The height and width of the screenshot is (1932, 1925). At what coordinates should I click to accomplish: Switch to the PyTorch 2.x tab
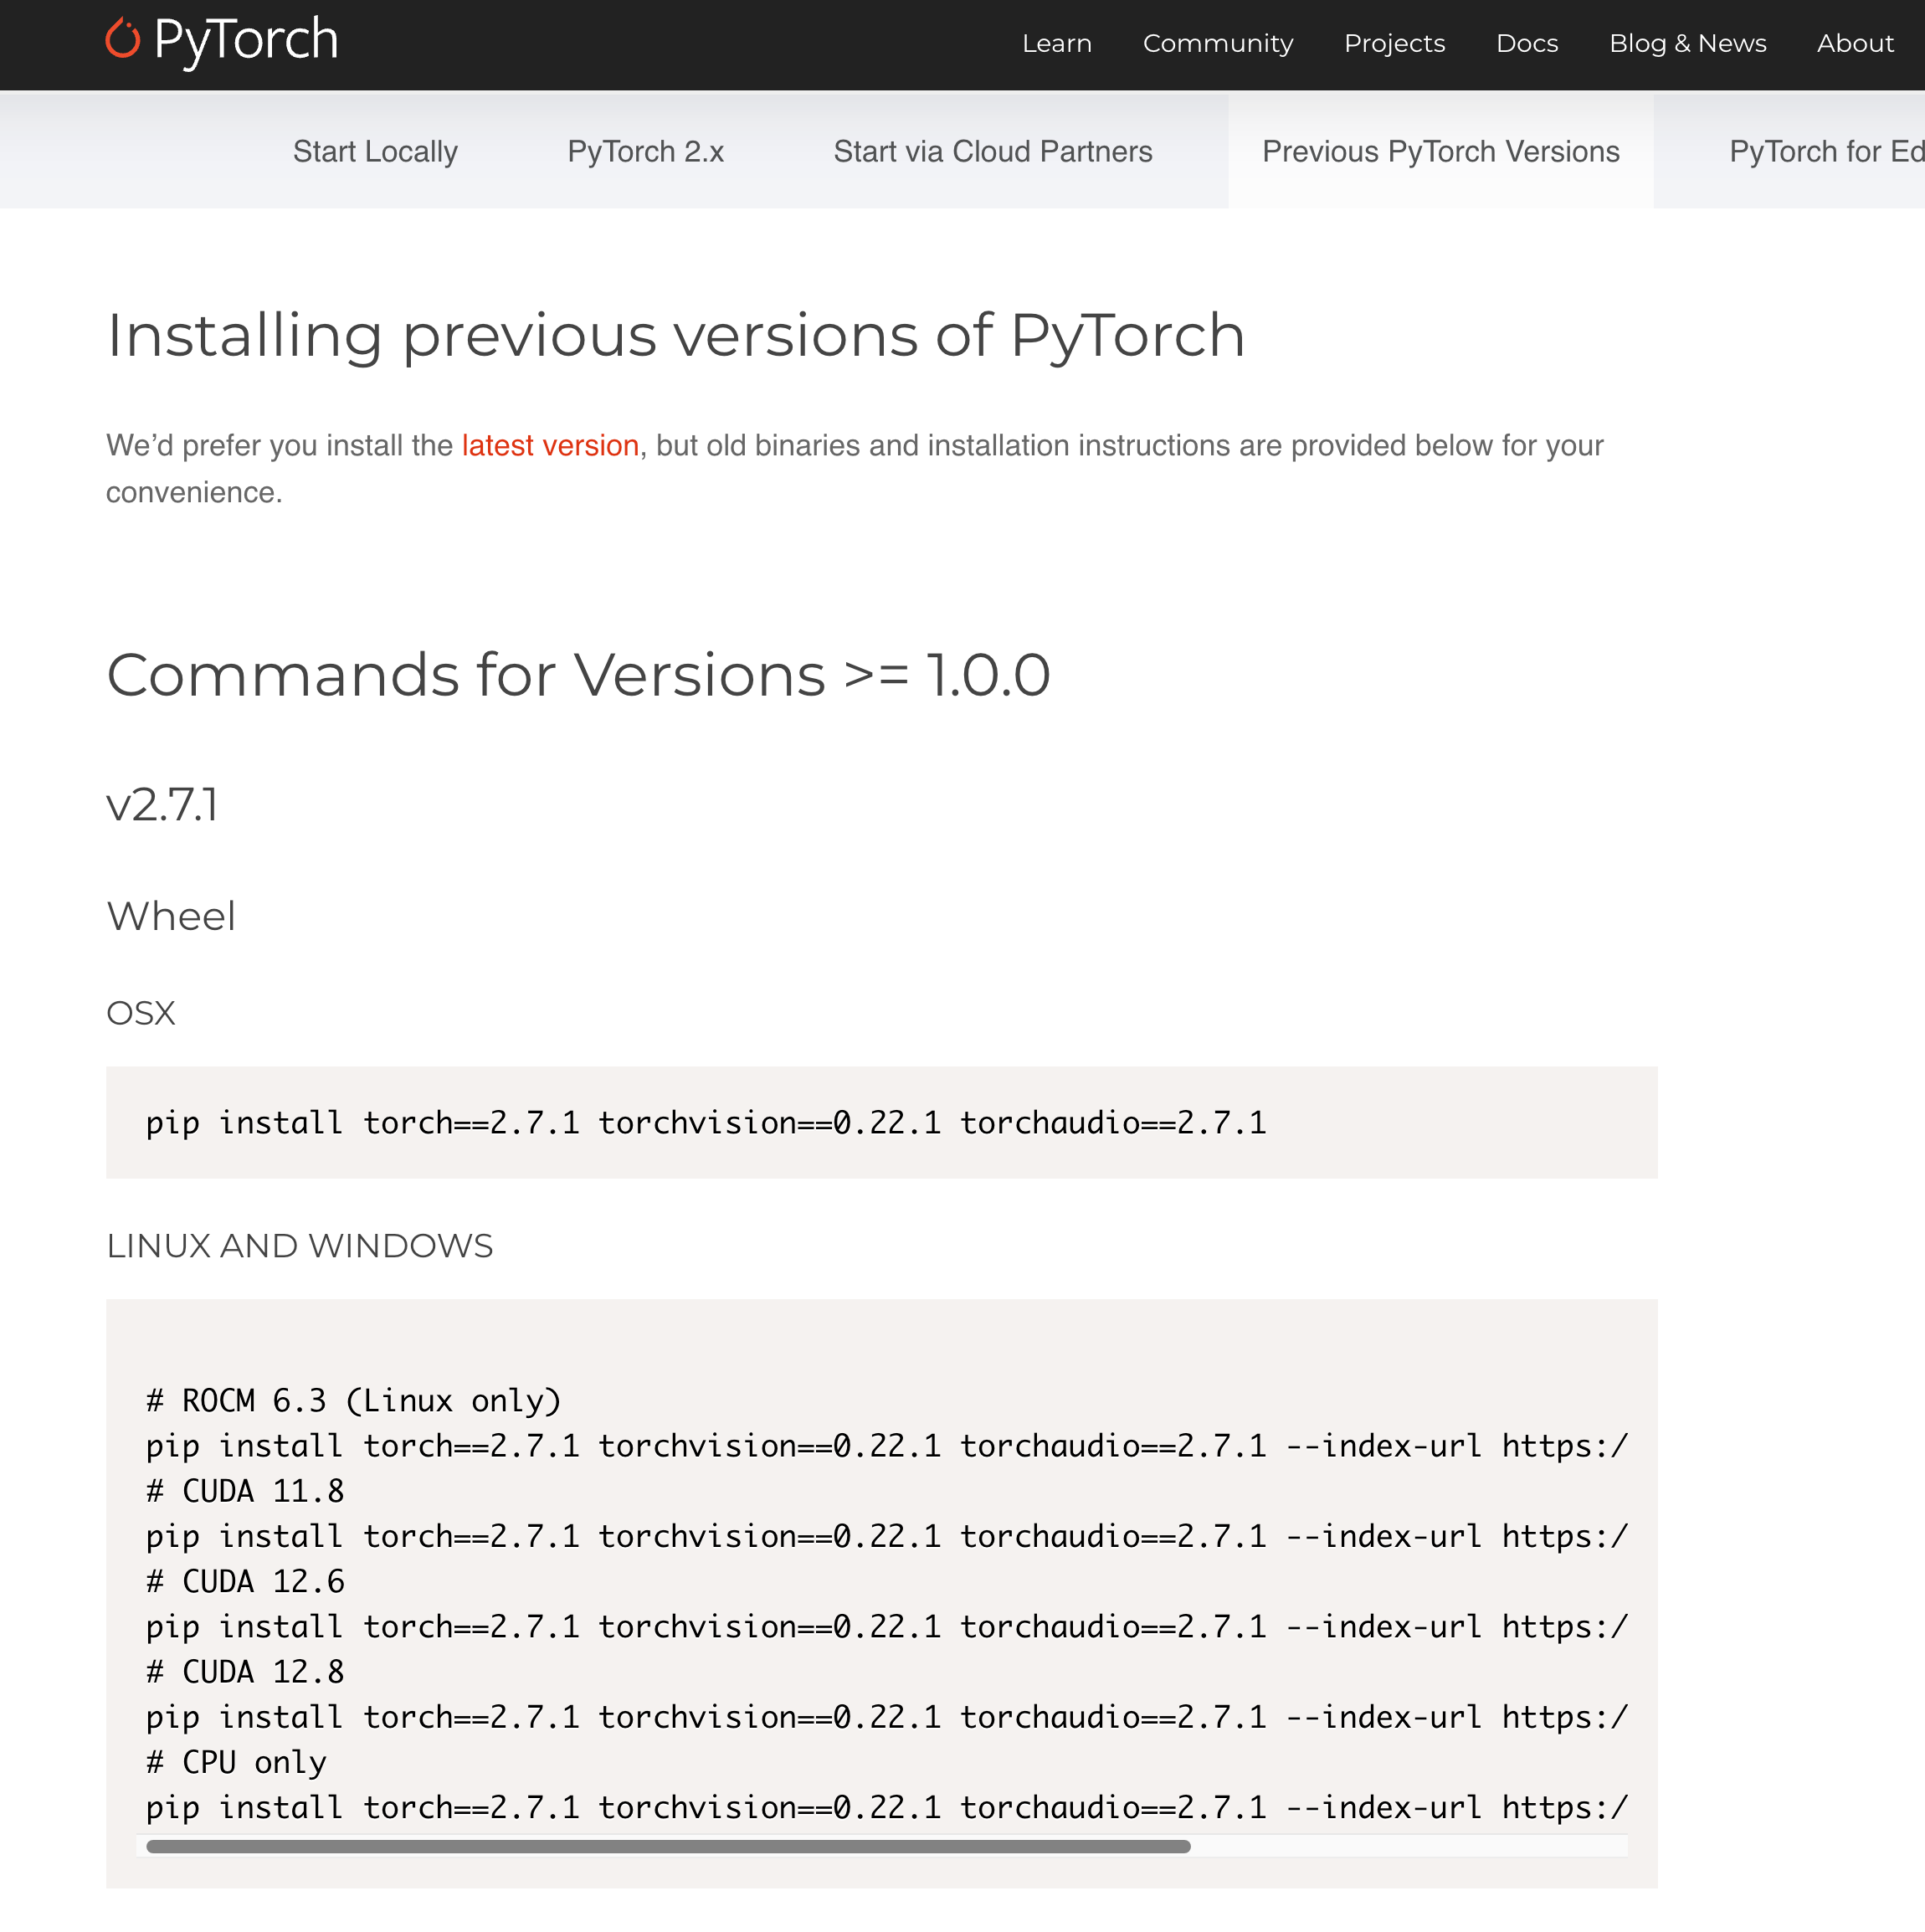(x=645, y=151)
